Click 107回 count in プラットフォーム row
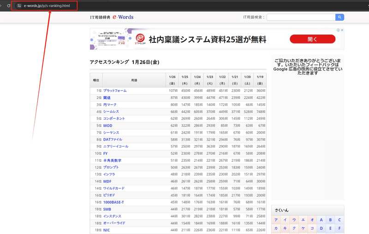Screen dimensions: 369x234 [x=173, y=91]
